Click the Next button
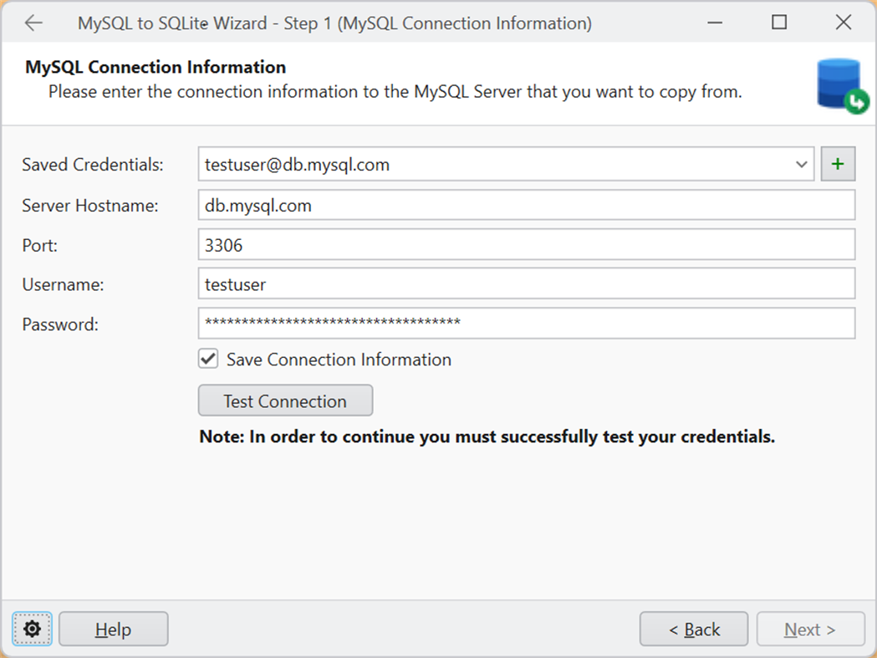877x658 pixels. pyautogui.click(x=809, y=630)
